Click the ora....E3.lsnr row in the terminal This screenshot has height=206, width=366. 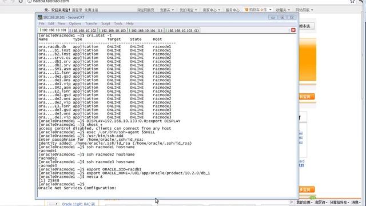click(x=105, y=106)
